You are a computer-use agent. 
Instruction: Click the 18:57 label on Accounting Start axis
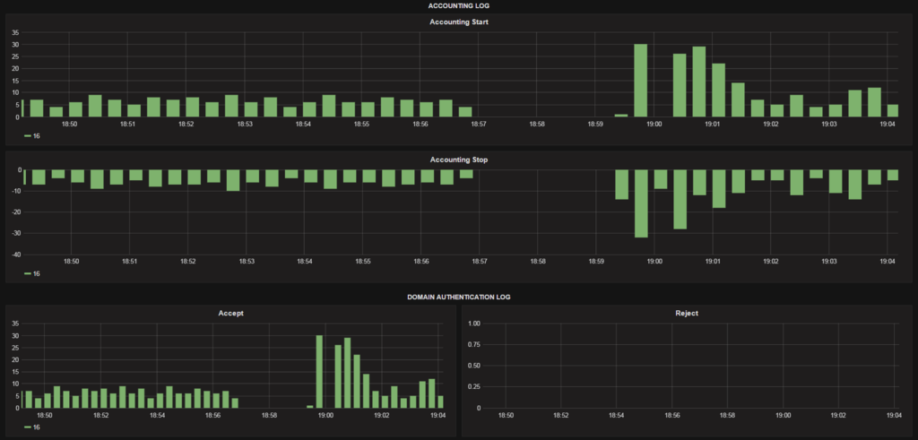pyautogui.click(x=478, y=125)
